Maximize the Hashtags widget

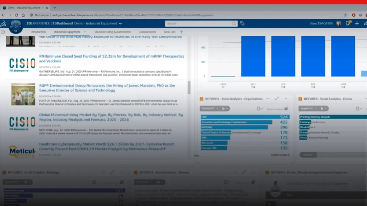pyautogui.click(x=112, y=172)
